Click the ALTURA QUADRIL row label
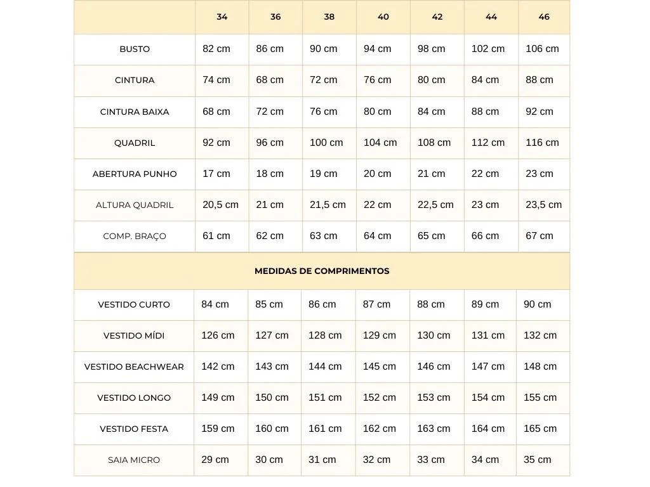Image resolution: width=650 pixels, height=487 pixels. click(x=135, y=205)
